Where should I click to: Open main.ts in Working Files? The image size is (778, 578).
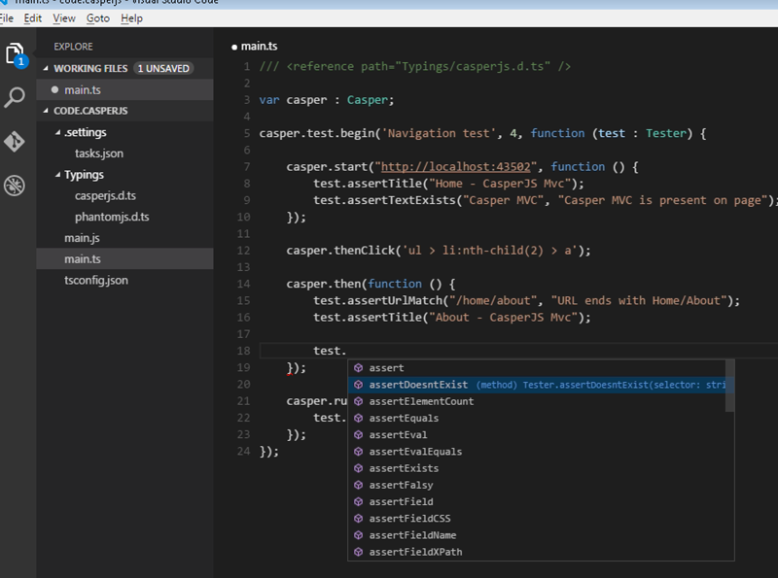tap(125, 89)
